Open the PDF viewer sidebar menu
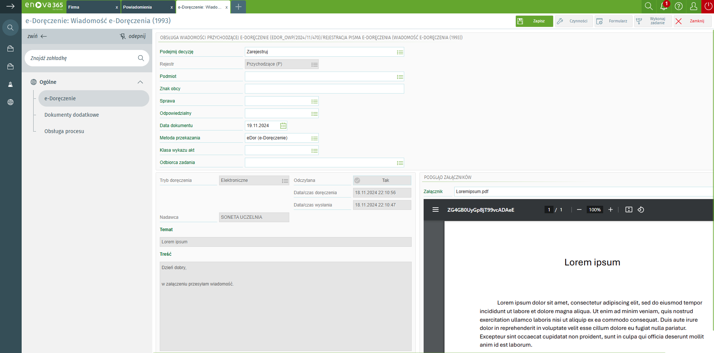The image size is (714, 353). coord(435,210)
